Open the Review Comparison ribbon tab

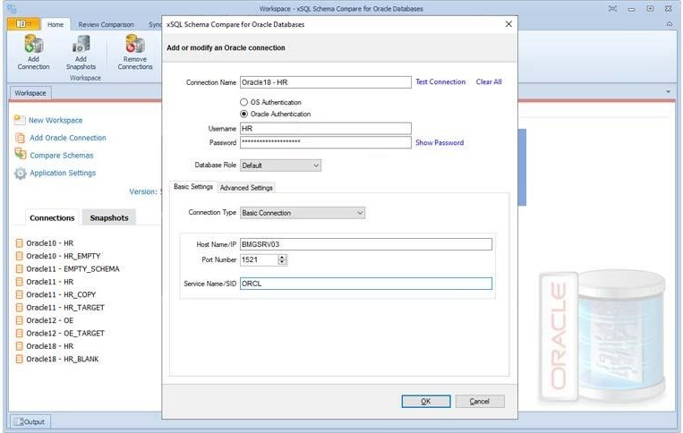106,25
